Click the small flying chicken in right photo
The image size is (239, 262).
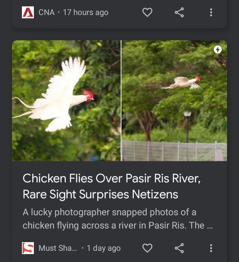[183, 82]
